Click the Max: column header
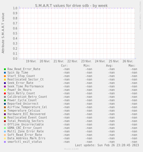The height and width of the screenshot is (152, 143). pyautogui.click(x=132, y=66)
